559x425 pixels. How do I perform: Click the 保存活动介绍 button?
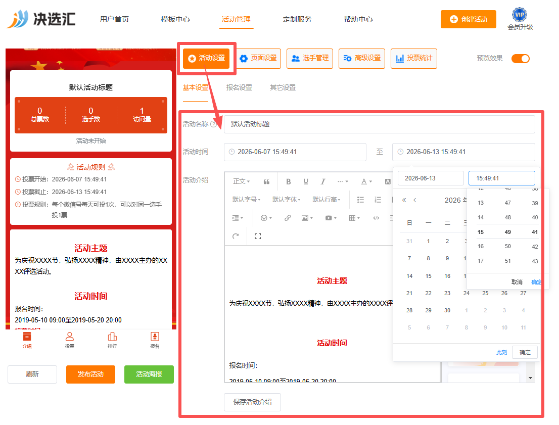(252, 402)
